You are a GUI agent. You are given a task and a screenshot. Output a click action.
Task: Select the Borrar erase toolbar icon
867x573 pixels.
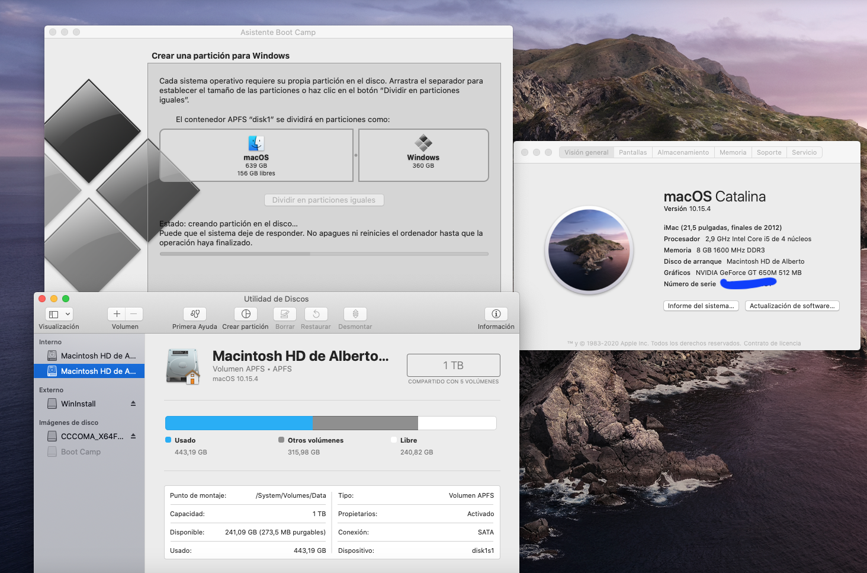click(285, 314)
